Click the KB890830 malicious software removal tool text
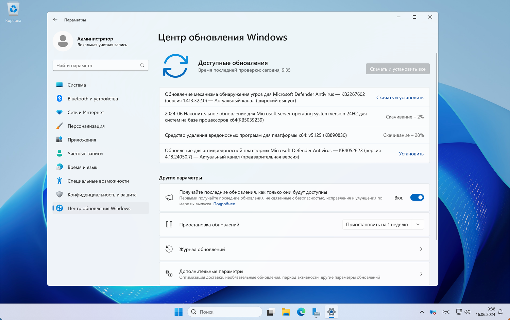Viewport: 510px width, 320px height. tap(256, 135)
